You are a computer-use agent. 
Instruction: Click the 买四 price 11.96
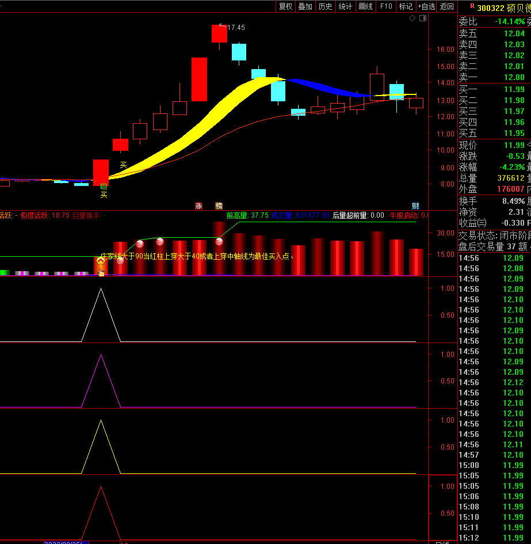tap(514, 122)
